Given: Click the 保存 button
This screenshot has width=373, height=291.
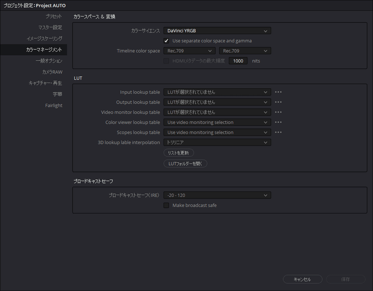Looking at the screenshot, I should click(345, 279).
